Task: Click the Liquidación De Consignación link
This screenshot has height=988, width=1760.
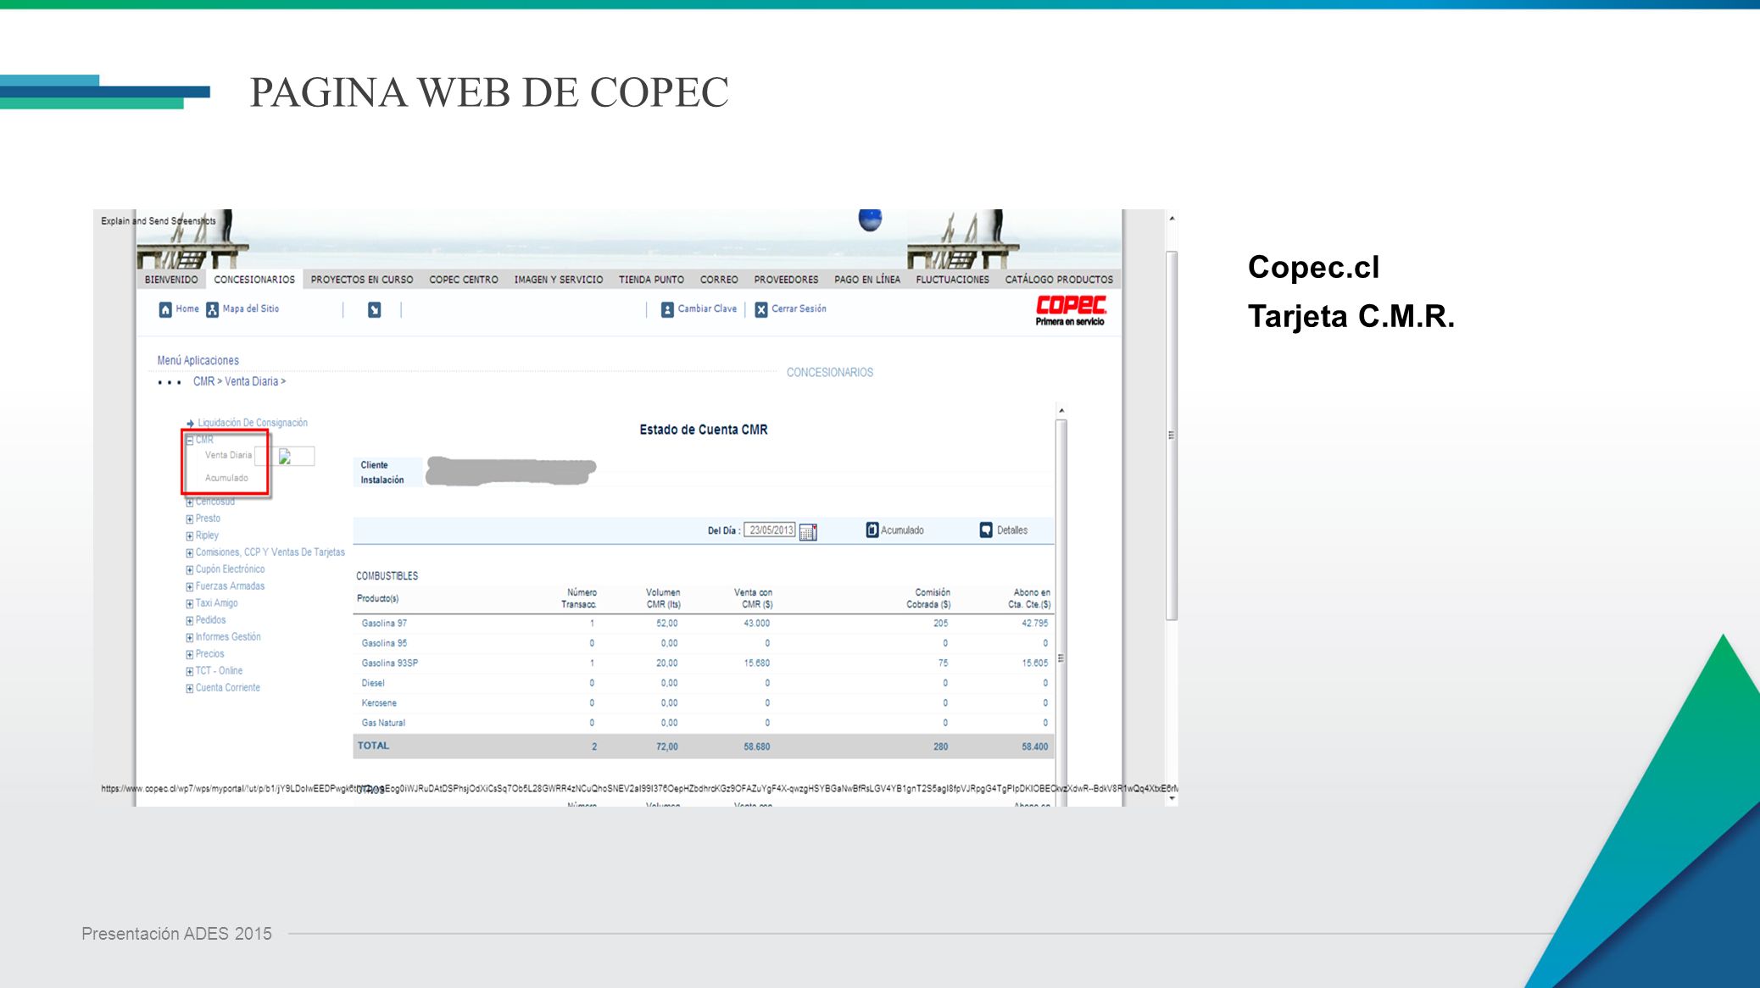Action: [253, 423]
